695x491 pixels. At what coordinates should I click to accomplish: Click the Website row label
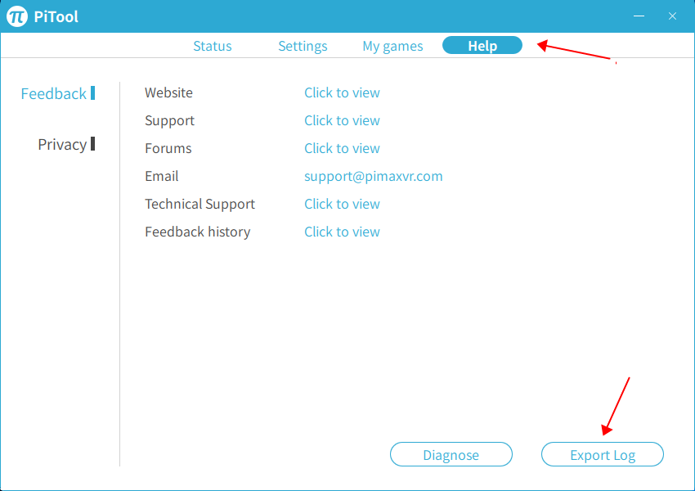click(x=169, y=92)
